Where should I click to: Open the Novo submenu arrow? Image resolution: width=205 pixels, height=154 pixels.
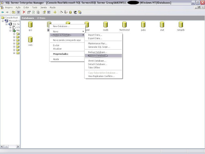coord(83,31)
